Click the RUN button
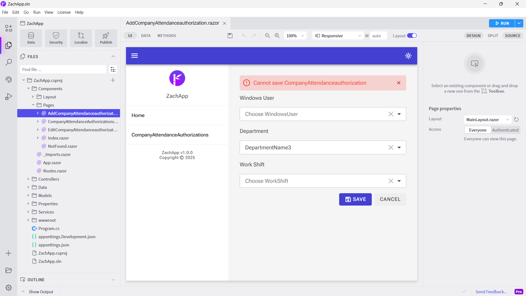 (502, 23)
